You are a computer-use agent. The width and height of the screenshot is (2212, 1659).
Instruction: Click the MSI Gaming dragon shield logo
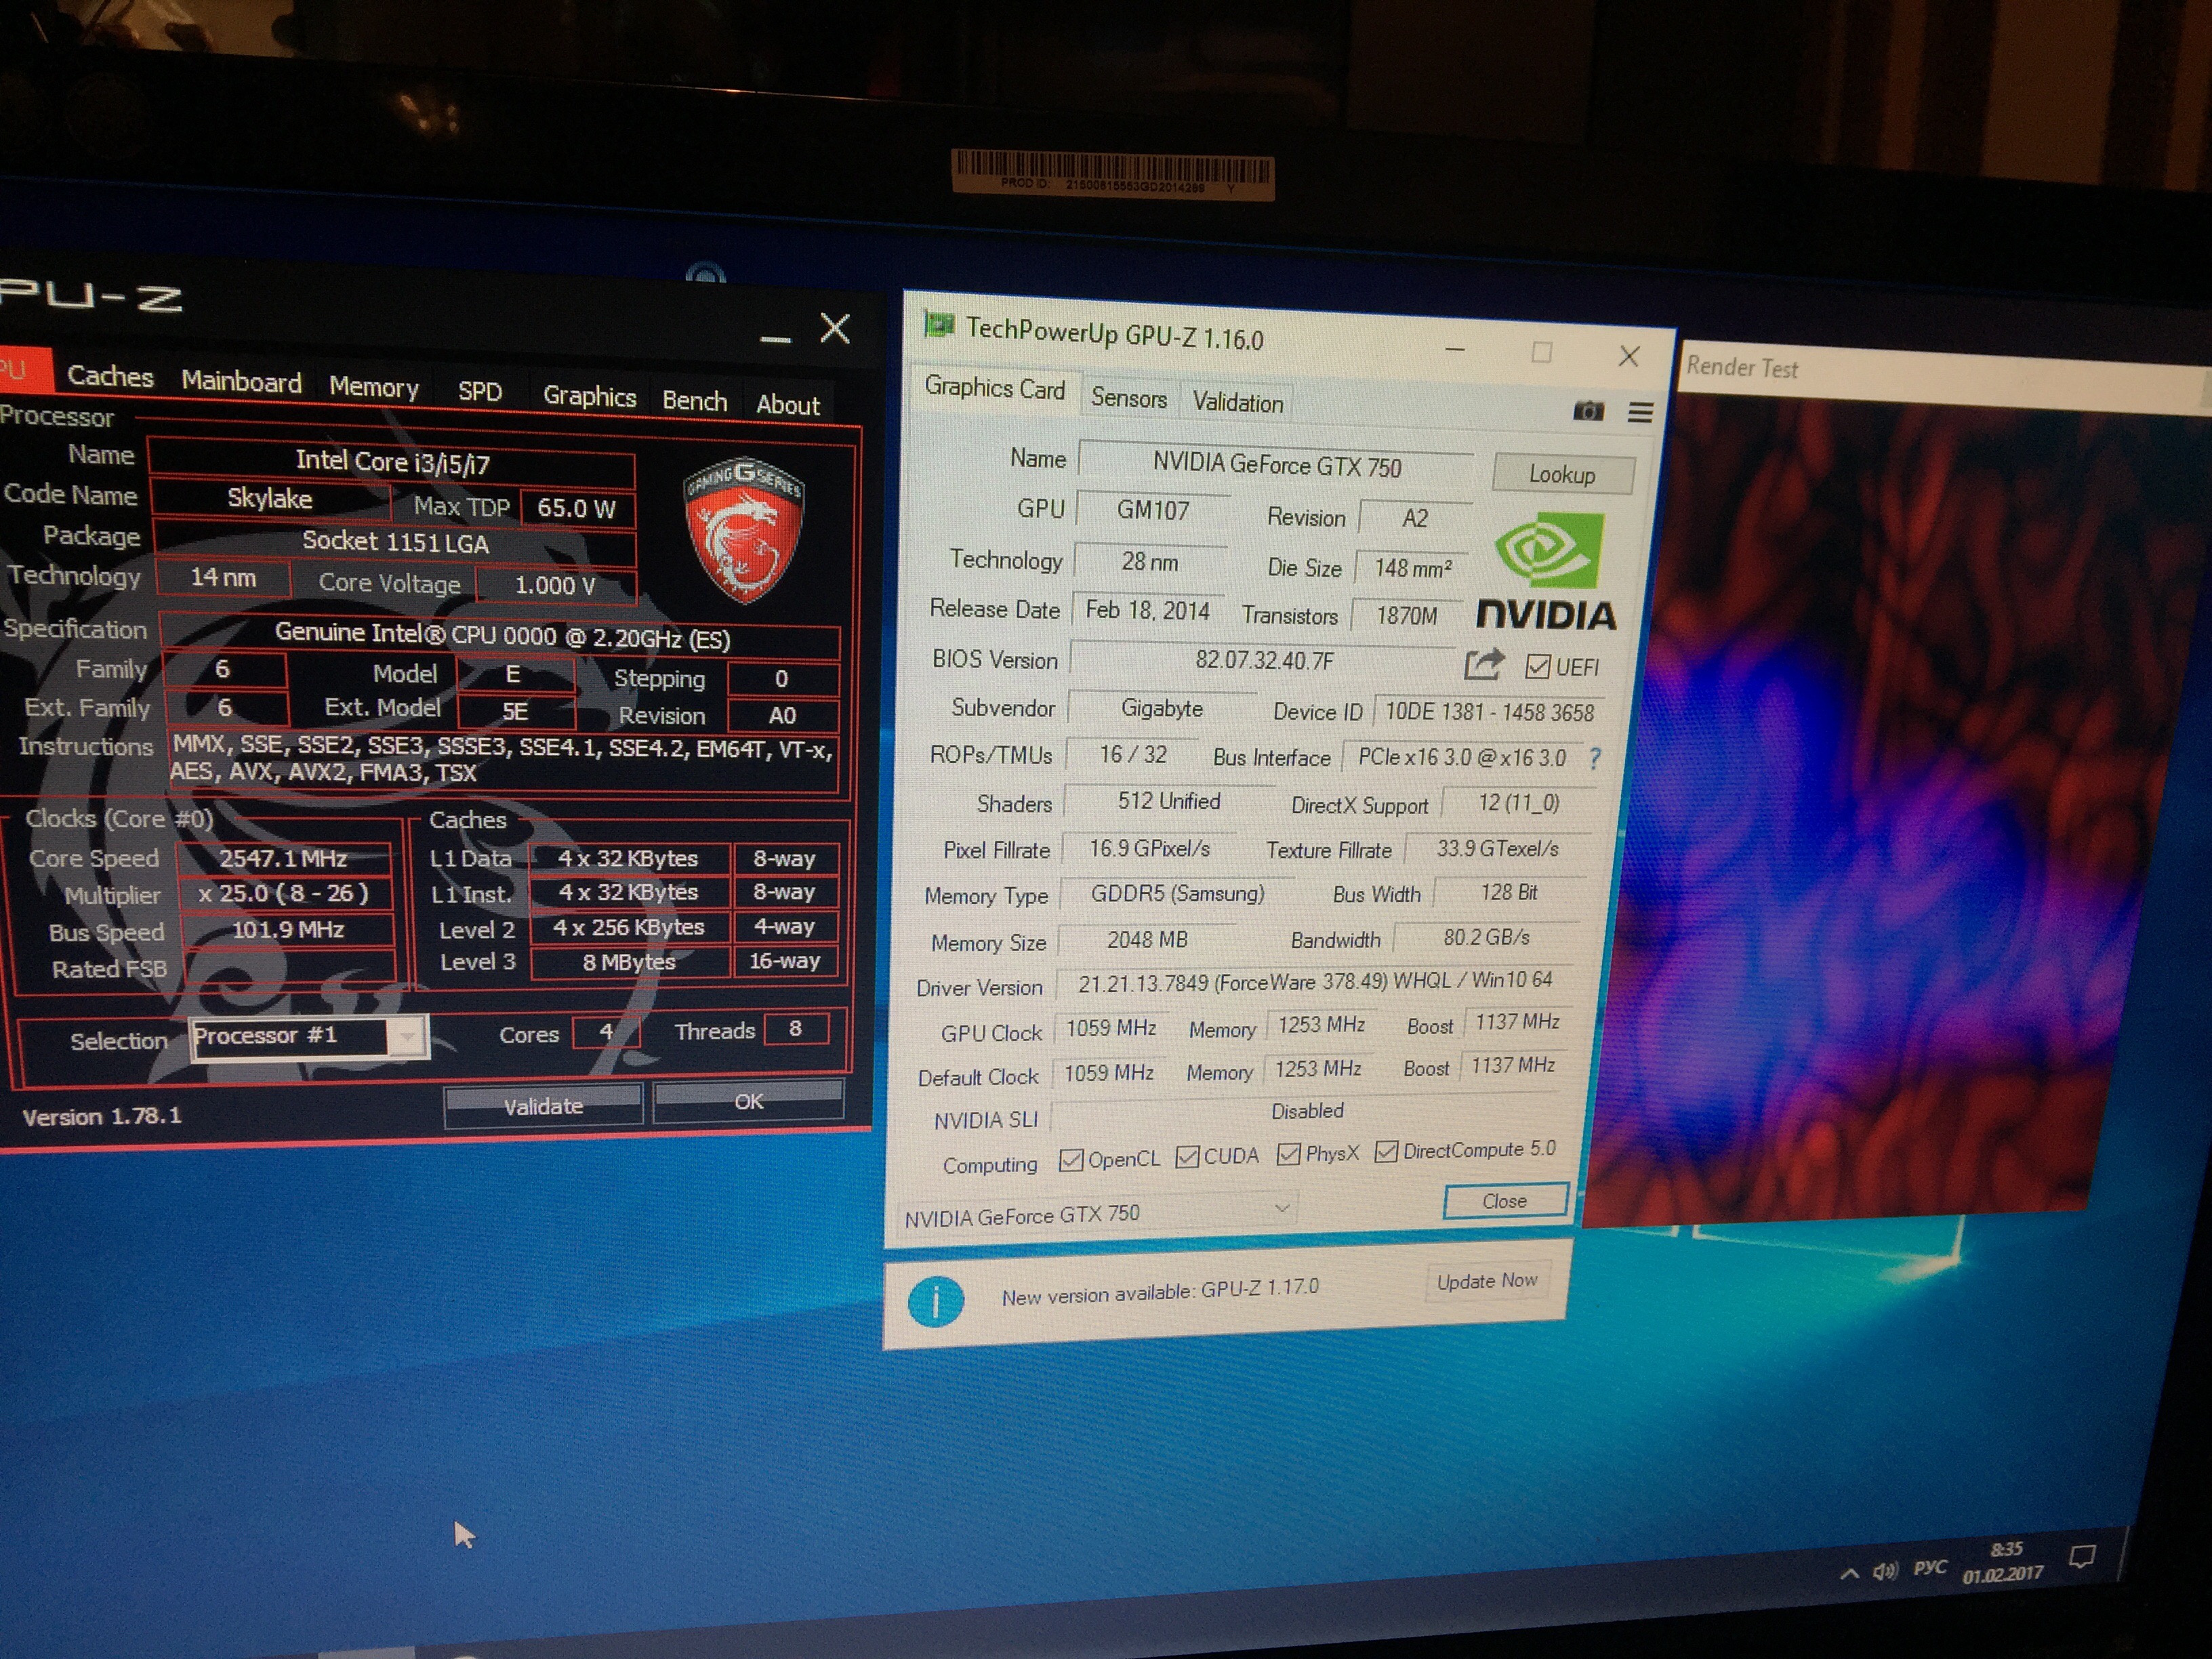tap(743, 531)
